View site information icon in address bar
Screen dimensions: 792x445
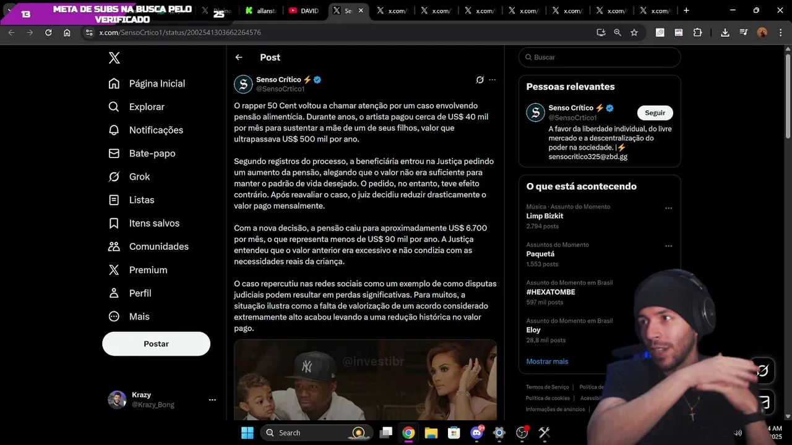pyautogui.click(x=88, y=33)
